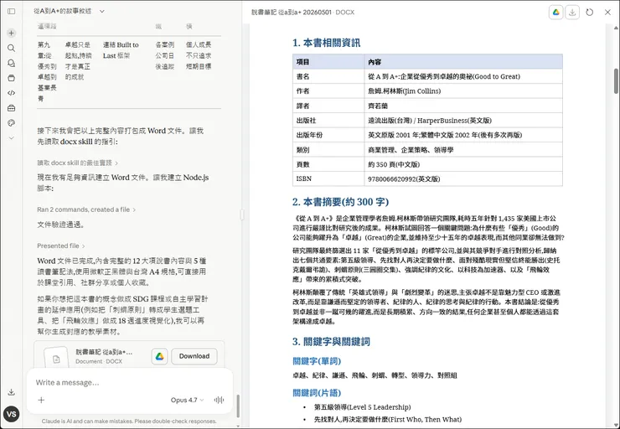The height and width of the screenshot is (429, 620).
Task: Click the document icon on file card
Action: [x=56, y=359]
